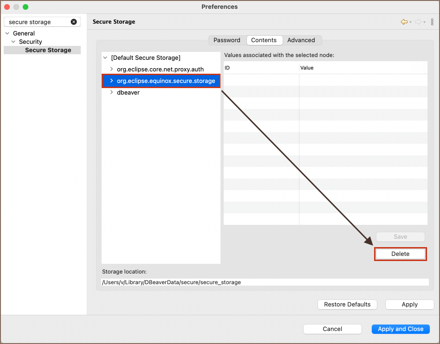
Task: Click the Restore Defaults button
Action: 347,305
